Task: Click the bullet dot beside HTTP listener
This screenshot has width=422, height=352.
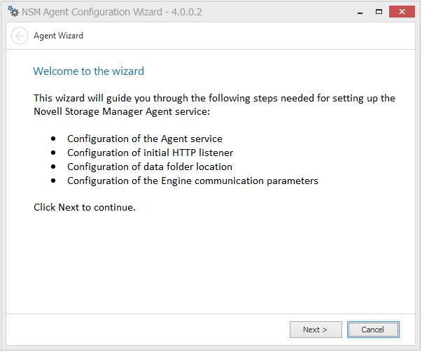Action: point(53,153)
